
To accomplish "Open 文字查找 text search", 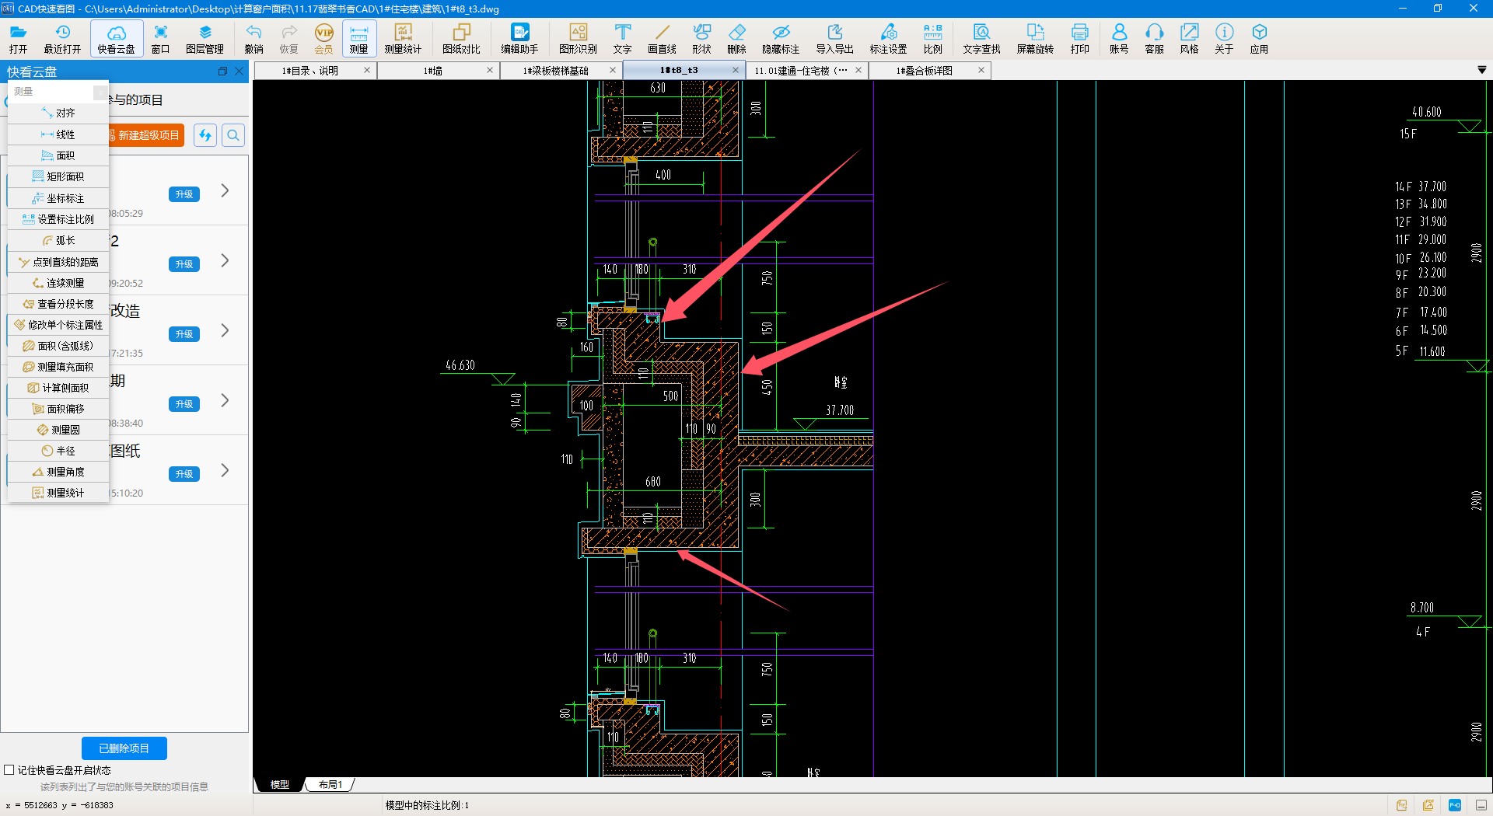I will [x=981, y=38].
